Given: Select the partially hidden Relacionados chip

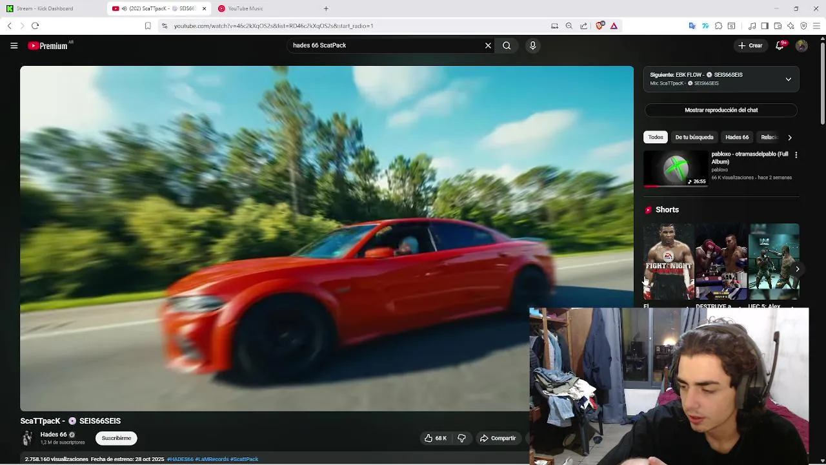Looking at the screenshot, I should click(769, 137).
